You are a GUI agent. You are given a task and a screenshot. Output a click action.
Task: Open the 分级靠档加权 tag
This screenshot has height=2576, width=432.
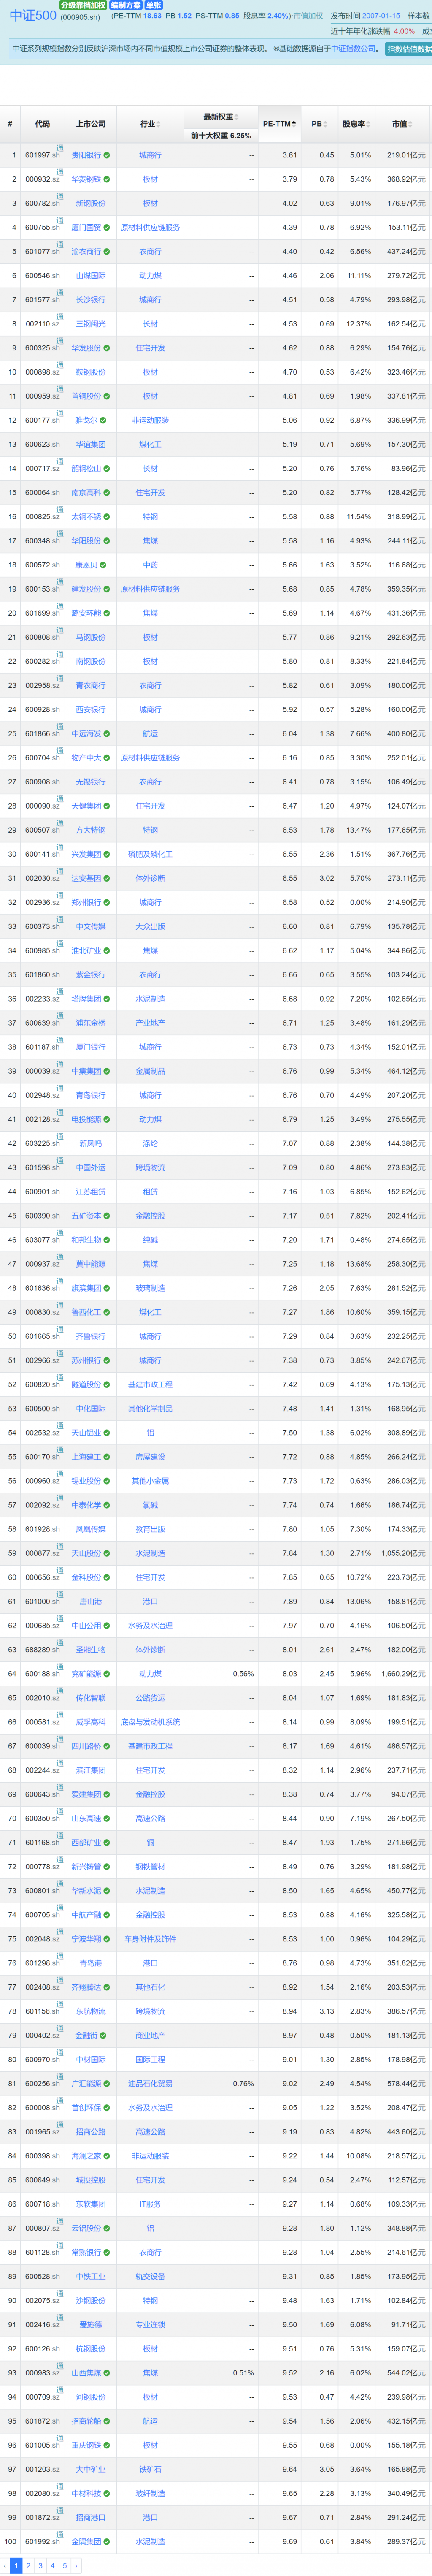83,5
